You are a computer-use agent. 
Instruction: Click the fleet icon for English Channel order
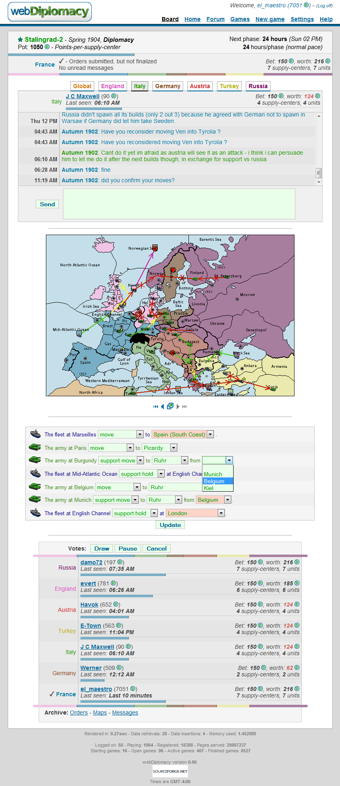point(35,513)
